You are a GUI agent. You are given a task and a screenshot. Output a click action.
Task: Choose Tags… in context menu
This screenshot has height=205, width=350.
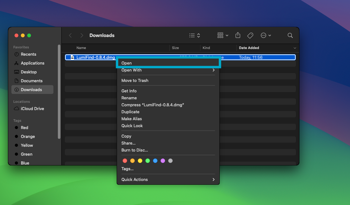tap(168, 169)
